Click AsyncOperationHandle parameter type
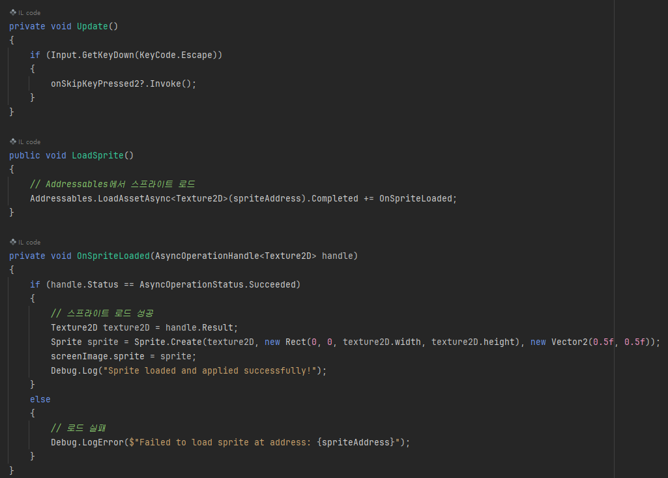Viewport: 668px width, 478px height. [x=207, y=256]
